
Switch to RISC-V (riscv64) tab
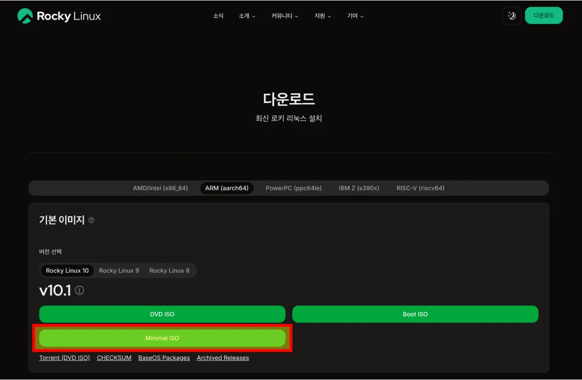(x=420, y=188)
